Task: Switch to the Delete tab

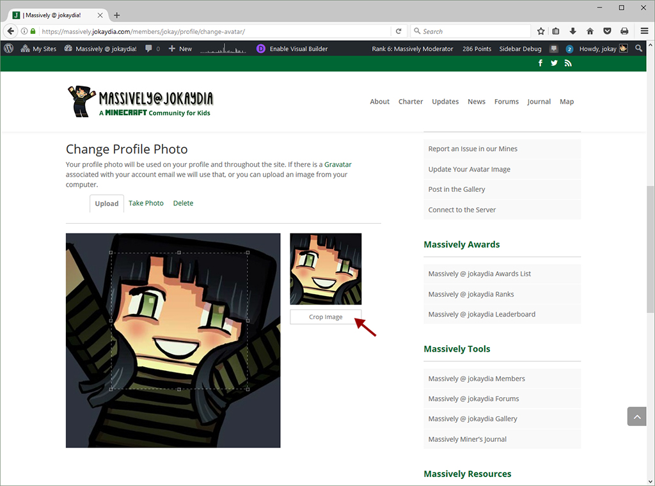Action: point(183,203)
